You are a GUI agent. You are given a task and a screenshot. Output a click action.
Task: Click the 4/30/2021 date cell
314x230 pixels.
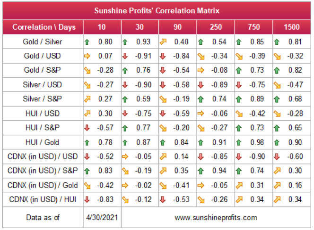coord(102,217)
